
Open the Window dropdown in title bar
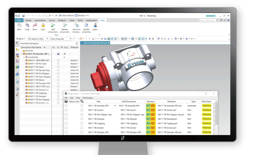(x=82, y=16)
